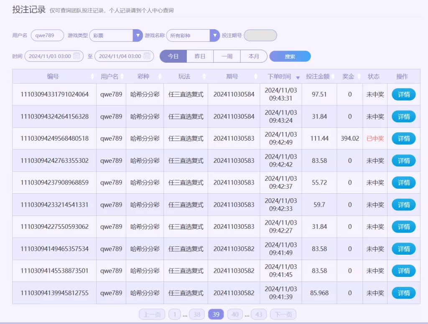This screenshot has width=428, height=324.
Task: Focus the 用户名 input with qwe789
Action: [x=48, y=35]
